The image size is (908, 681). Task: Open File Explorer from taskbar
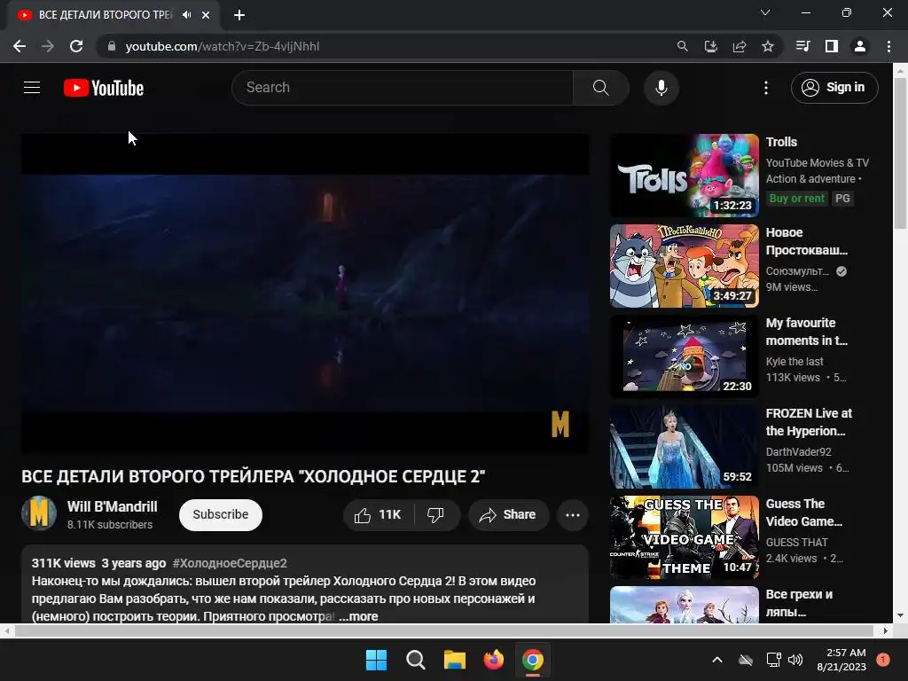[x=455, y=660]
